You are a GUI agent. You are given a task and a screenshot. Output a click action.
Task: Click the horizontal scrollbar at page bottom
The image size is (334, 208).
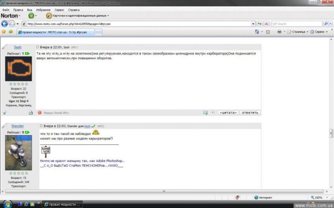(164, 192)
